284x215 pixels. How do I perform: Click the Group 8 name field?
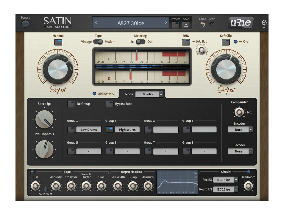pyautogui.click(x=204, y=151)
